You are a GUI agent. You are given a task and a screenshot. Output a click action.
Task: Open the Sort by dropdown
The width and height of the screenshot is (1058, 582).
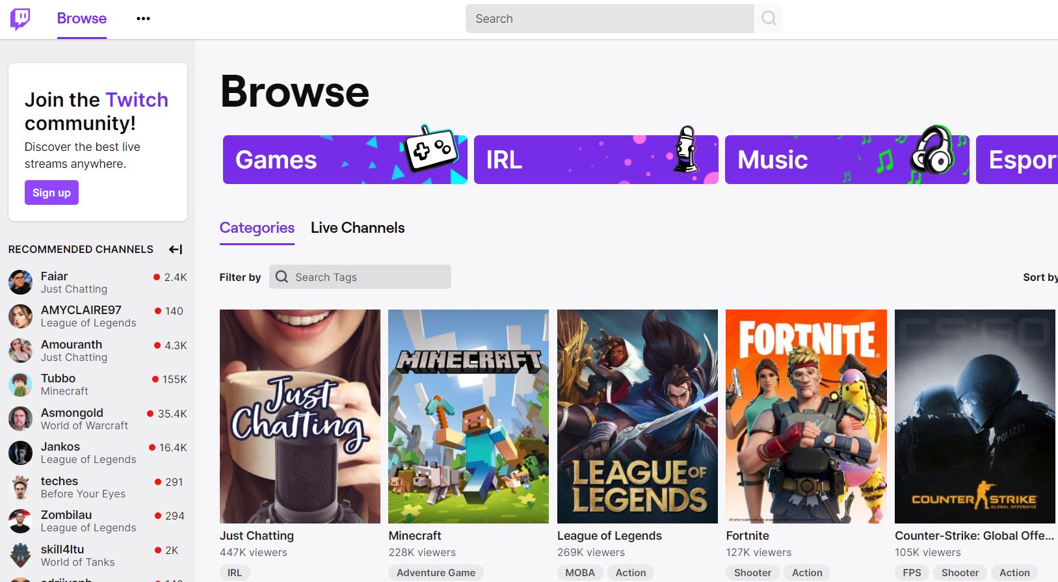pos(1040,277)
